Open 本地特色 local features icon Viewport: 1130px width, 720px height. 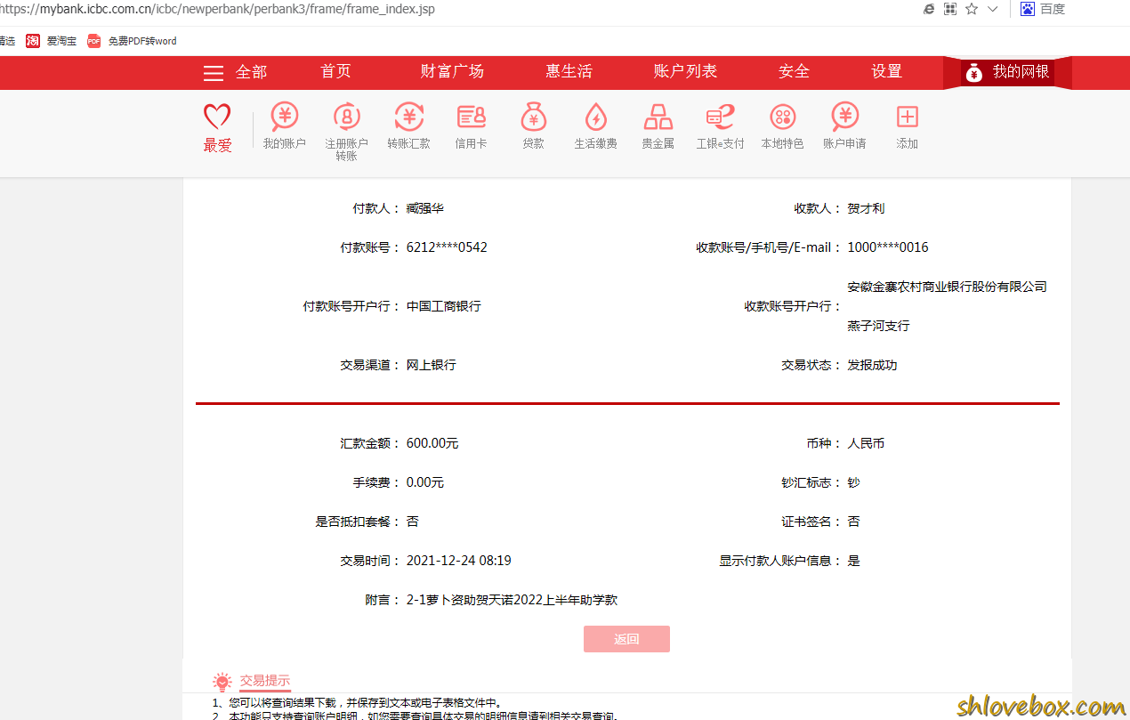[782, 117]
